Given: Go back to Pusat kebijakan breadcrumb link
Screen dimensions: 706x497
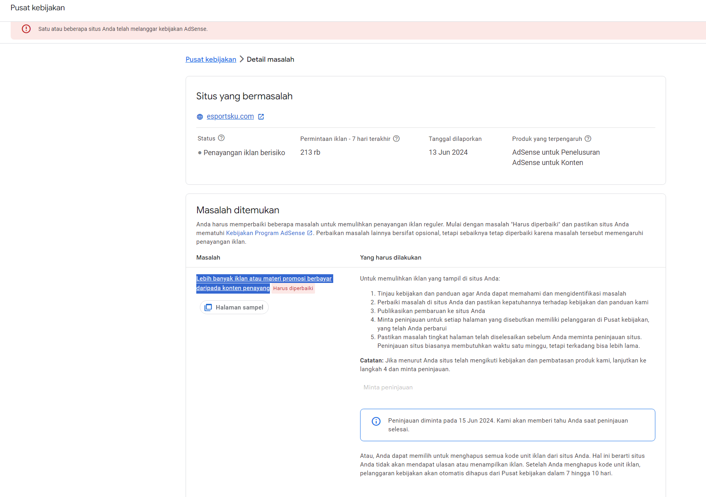Looking at the screenshot, I should [x=211, y=59].
